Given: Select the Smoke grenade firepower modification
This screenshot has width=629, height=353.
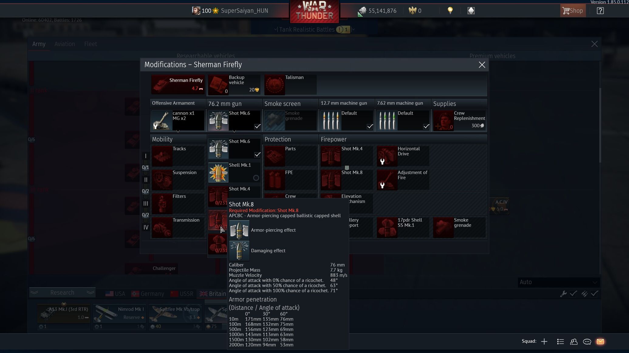Looking at the screenshot, I should tap(459, 227).
